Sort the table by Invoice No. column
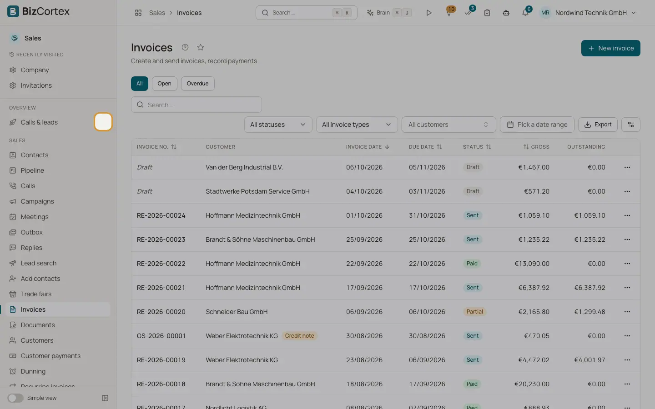Viewport: 655px width, 409px height. pos(157,147)
